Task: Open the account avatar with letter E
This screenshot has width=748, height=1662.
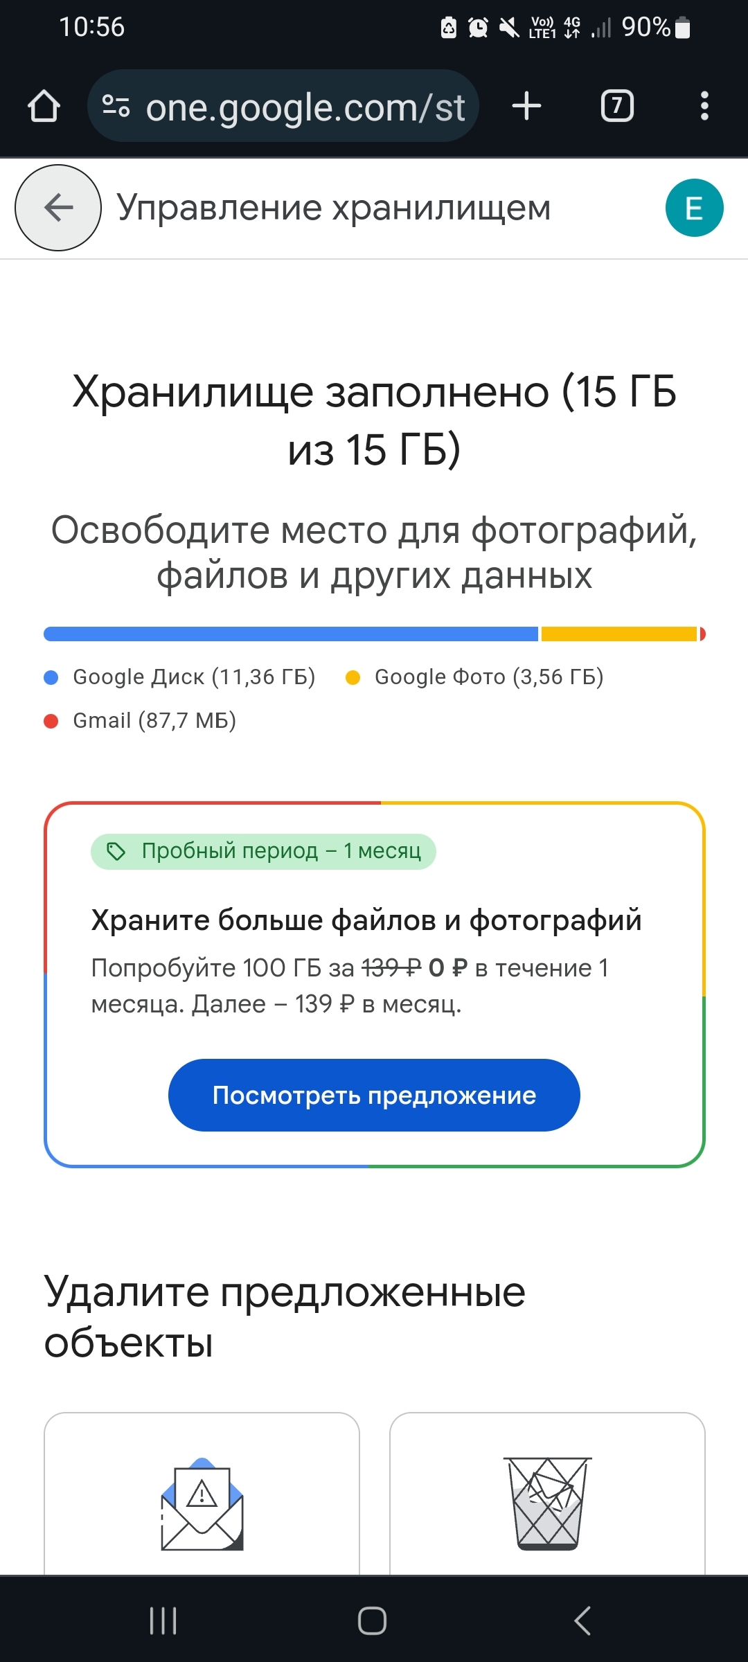Action: coord(694,208)
